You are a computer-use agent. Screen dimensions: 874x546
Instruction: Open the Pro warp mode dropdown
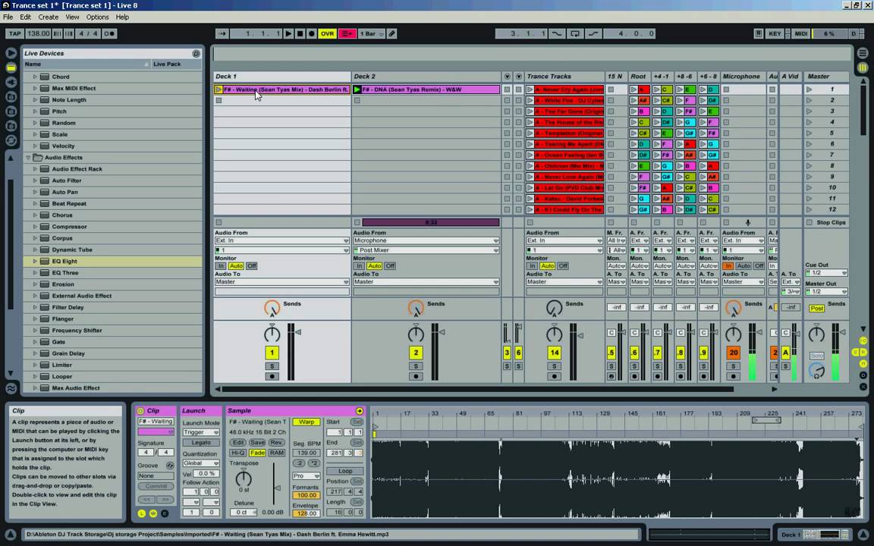pyautogui.click(x=306, y=475)
